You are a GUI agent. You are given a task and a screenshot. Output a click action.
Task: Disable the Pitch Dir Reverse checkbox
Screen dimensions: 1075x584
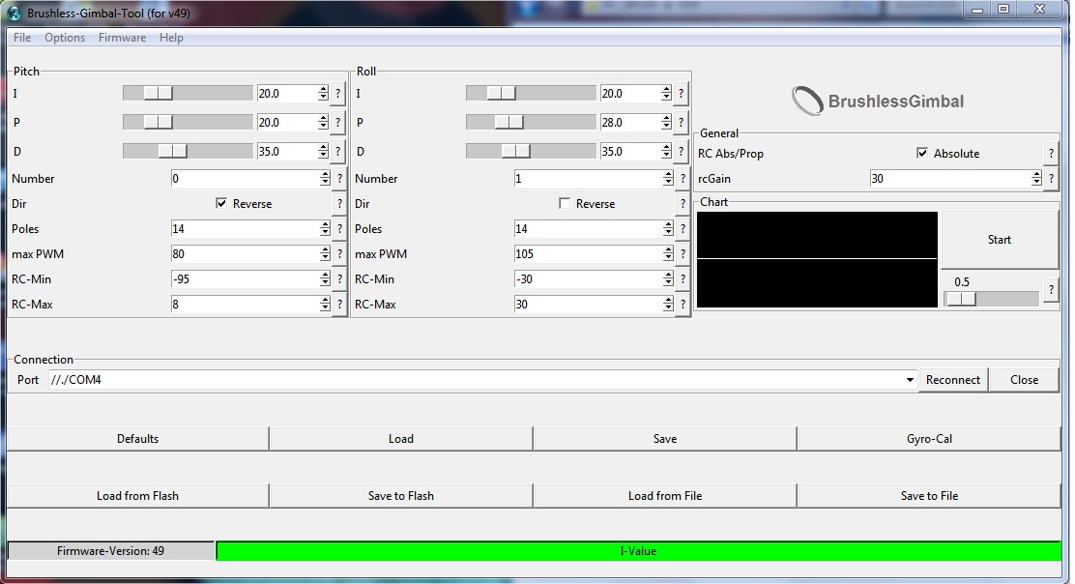click(222, 204)
